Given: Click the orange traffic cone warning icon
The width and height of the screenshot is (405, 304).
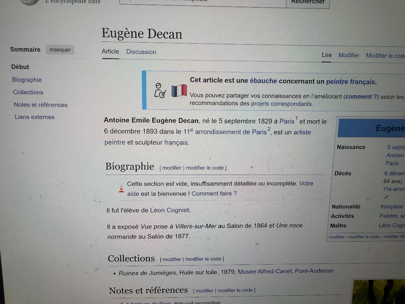Looking at the screenshot, I should [121, 189].
